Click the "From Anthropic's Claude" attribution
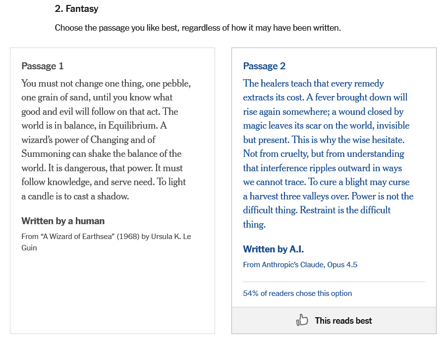The height and width of the screenshot is (339, 446). click(x=284, y=265)
